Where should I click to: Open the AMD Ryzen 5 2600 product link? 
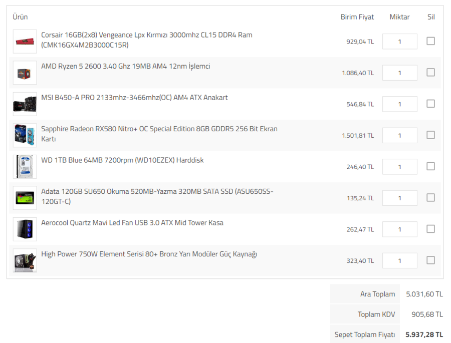(125, 66)
